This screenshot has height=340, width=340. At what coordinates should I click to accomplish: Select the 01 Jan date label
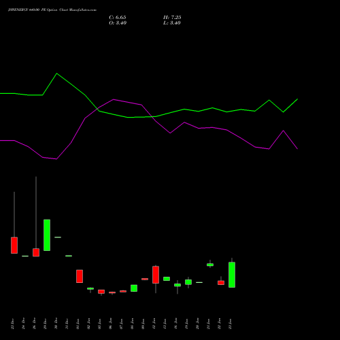point(78,324)
